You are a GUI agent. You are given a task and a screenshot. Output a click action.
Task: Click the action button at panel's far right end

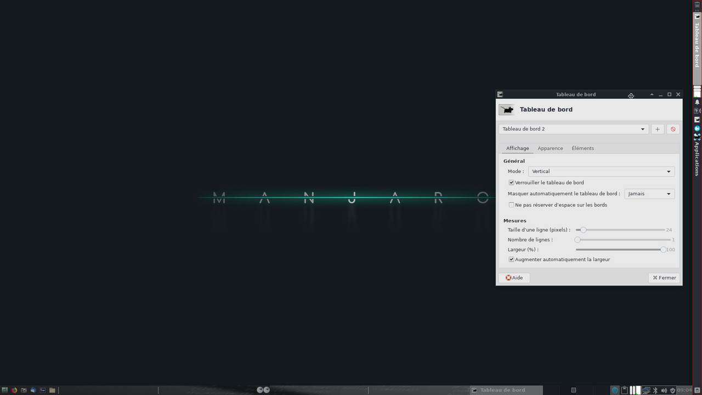point(697,390)
